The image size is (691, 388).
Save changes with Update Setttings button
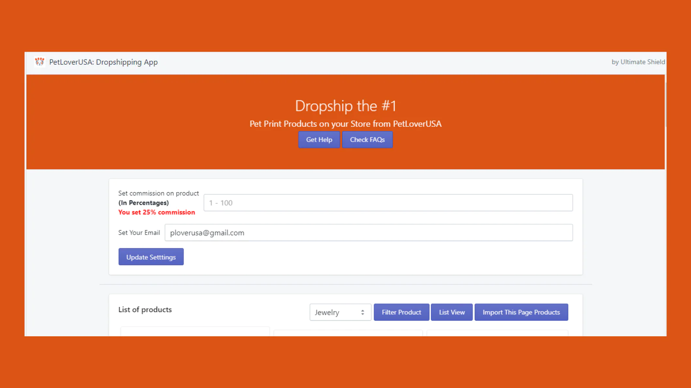tap(151, 257)
